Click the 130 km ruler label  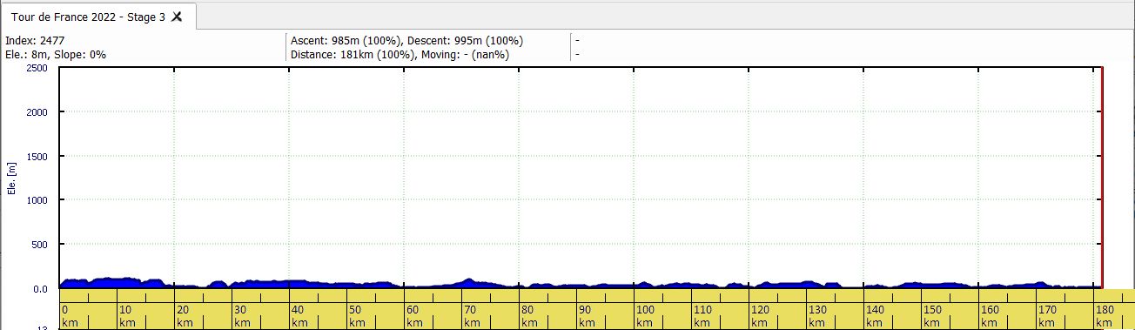click(817, 316)
